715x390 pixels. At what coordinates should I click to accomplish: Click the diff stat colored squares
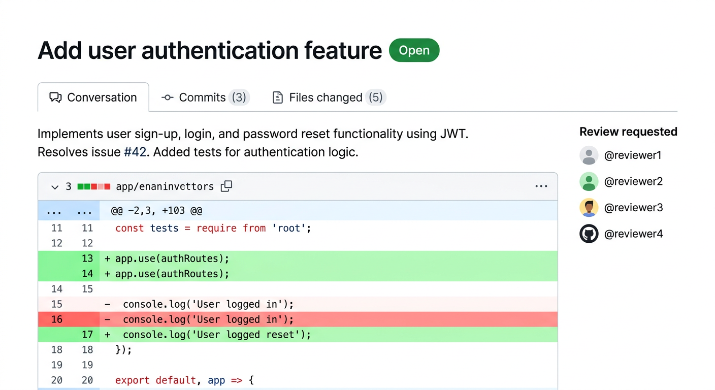[x=93, y=186]
